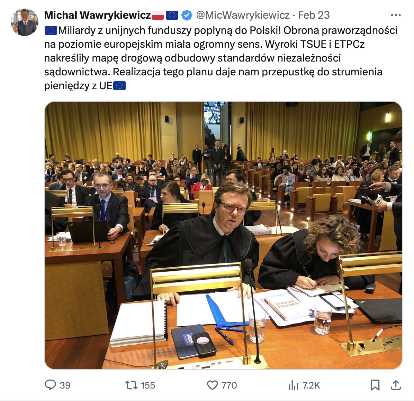
Task: Click the reply speech bubble icon
Action: (51, 385)
